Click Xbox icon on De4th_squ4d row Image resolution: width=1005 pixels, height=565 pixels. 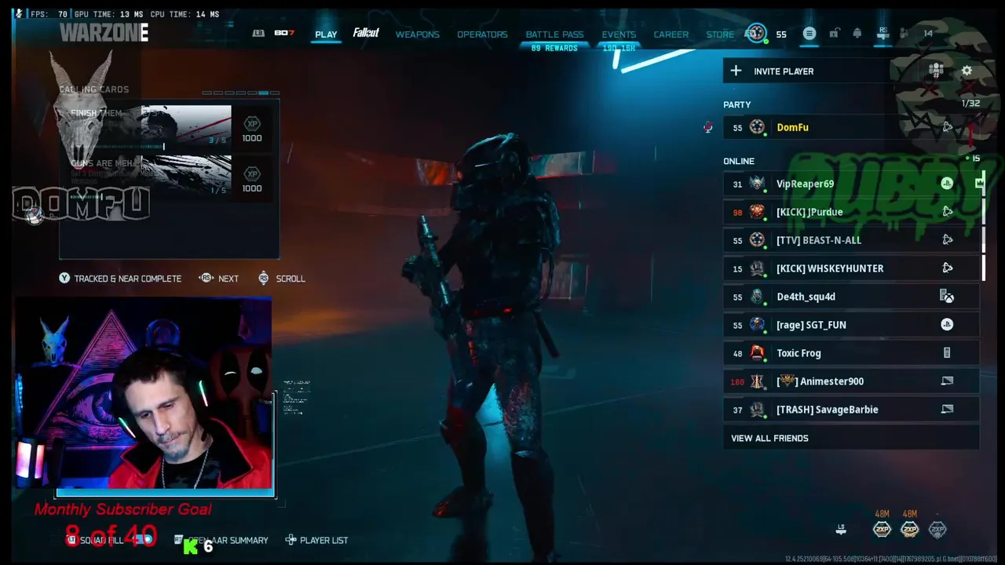tap(947, 297)
